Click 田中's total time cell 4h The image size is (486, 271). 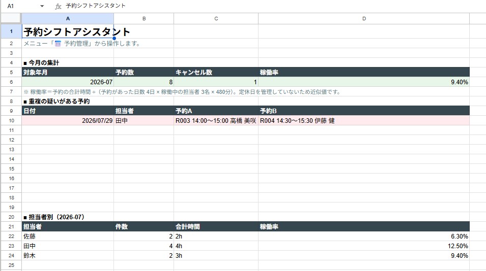pos(216,246)
